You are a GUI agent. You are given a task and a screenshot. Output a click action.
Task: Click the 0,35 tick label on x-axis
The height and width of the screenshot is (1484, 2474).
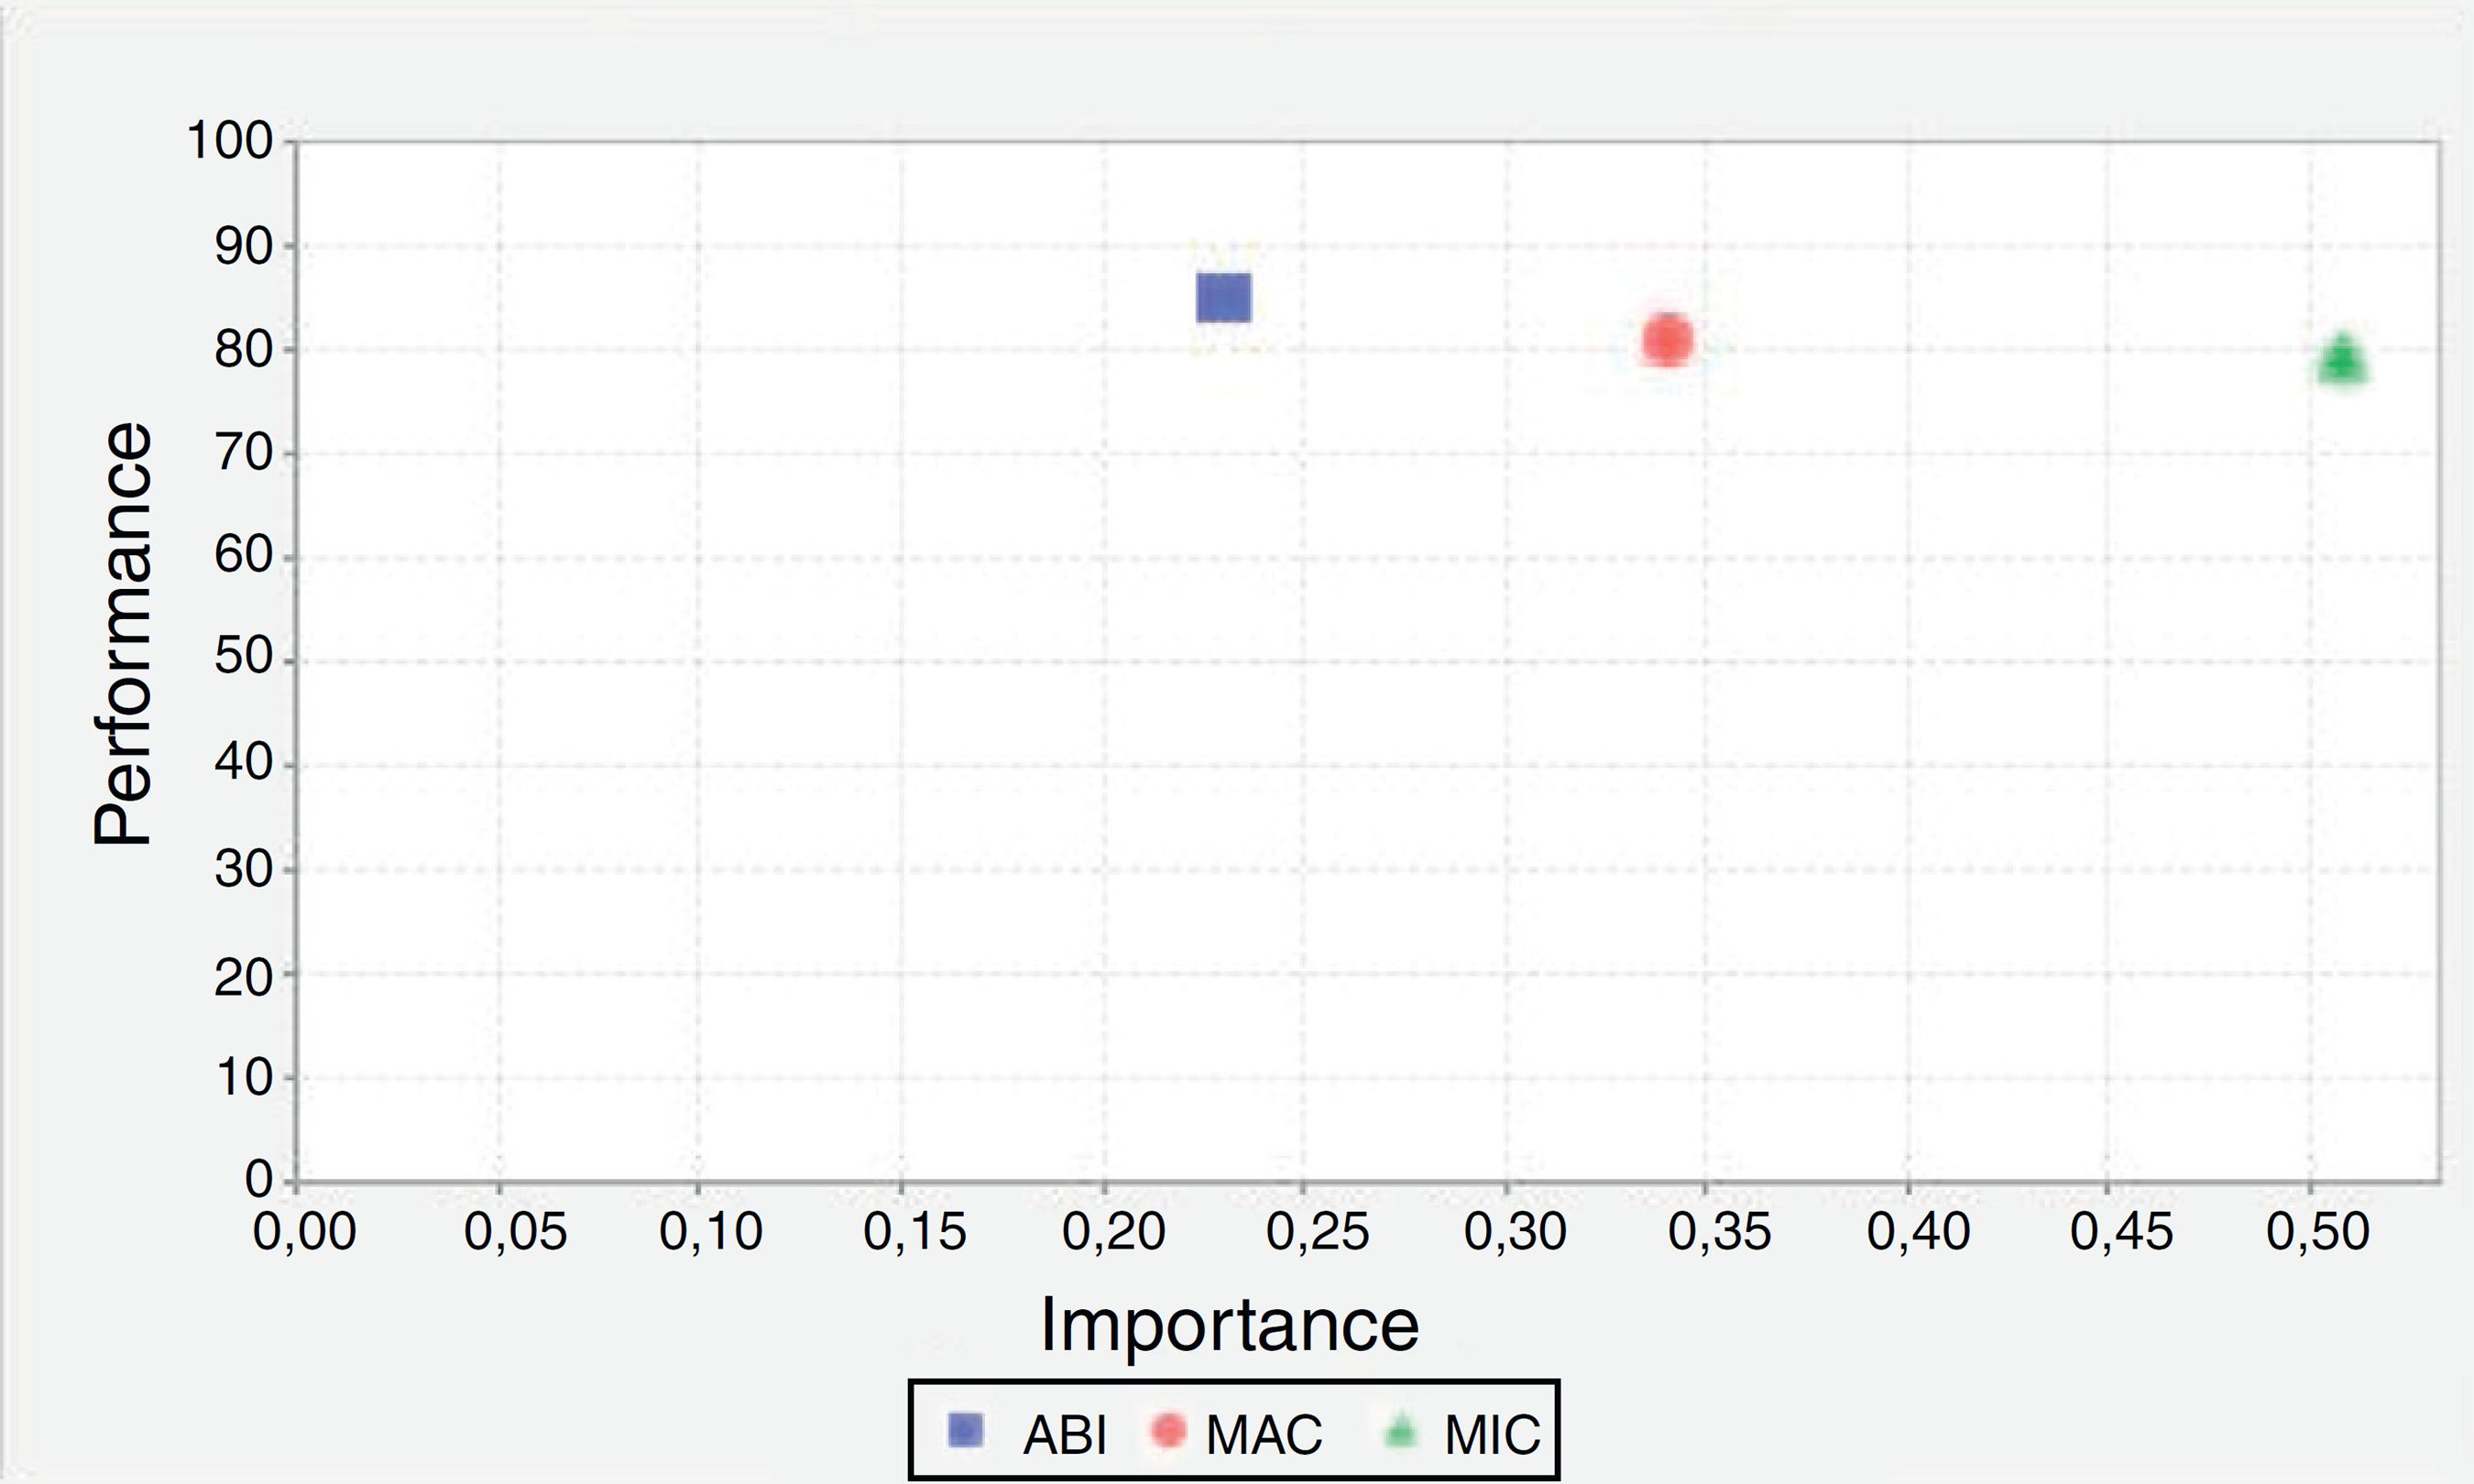(1719, 1231)
